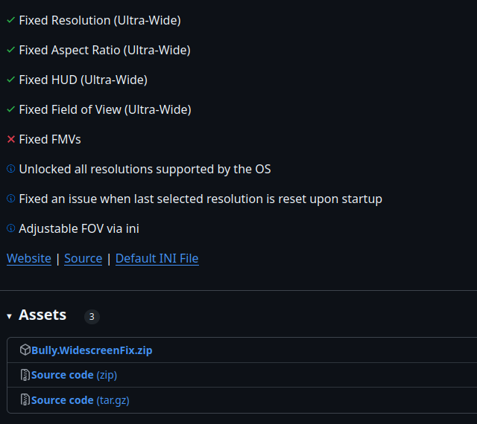Click the info icon beside Adjustable FOV via ini
The image size is (477, 424).
pos(11,228)
